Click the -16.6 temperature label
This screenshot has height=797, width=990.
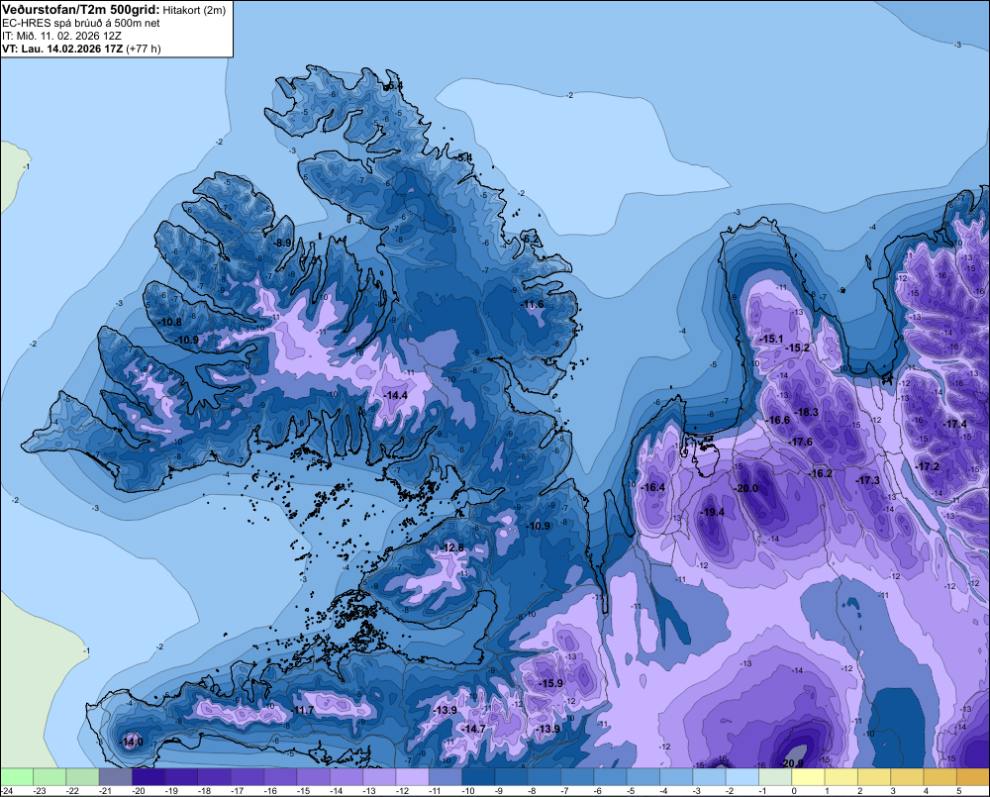[778, 420]
